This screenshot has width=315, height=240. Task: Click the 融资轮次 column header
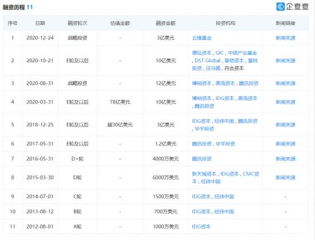(77, 23)
